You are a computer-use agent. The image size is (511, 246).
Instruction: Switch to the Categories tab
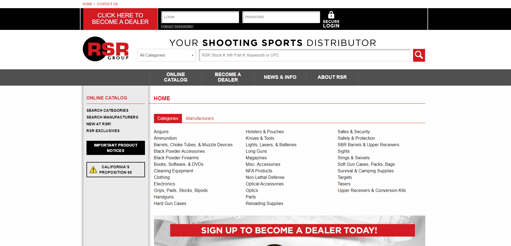click(x=168, y=119)
